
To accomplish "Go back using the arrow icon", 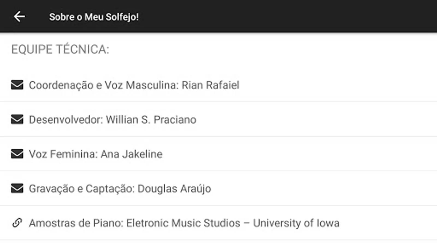I will (19, 17).
